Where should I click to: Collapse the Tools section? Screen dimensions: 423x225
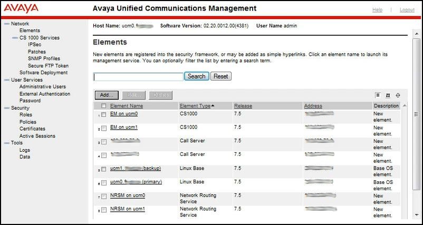7,143
